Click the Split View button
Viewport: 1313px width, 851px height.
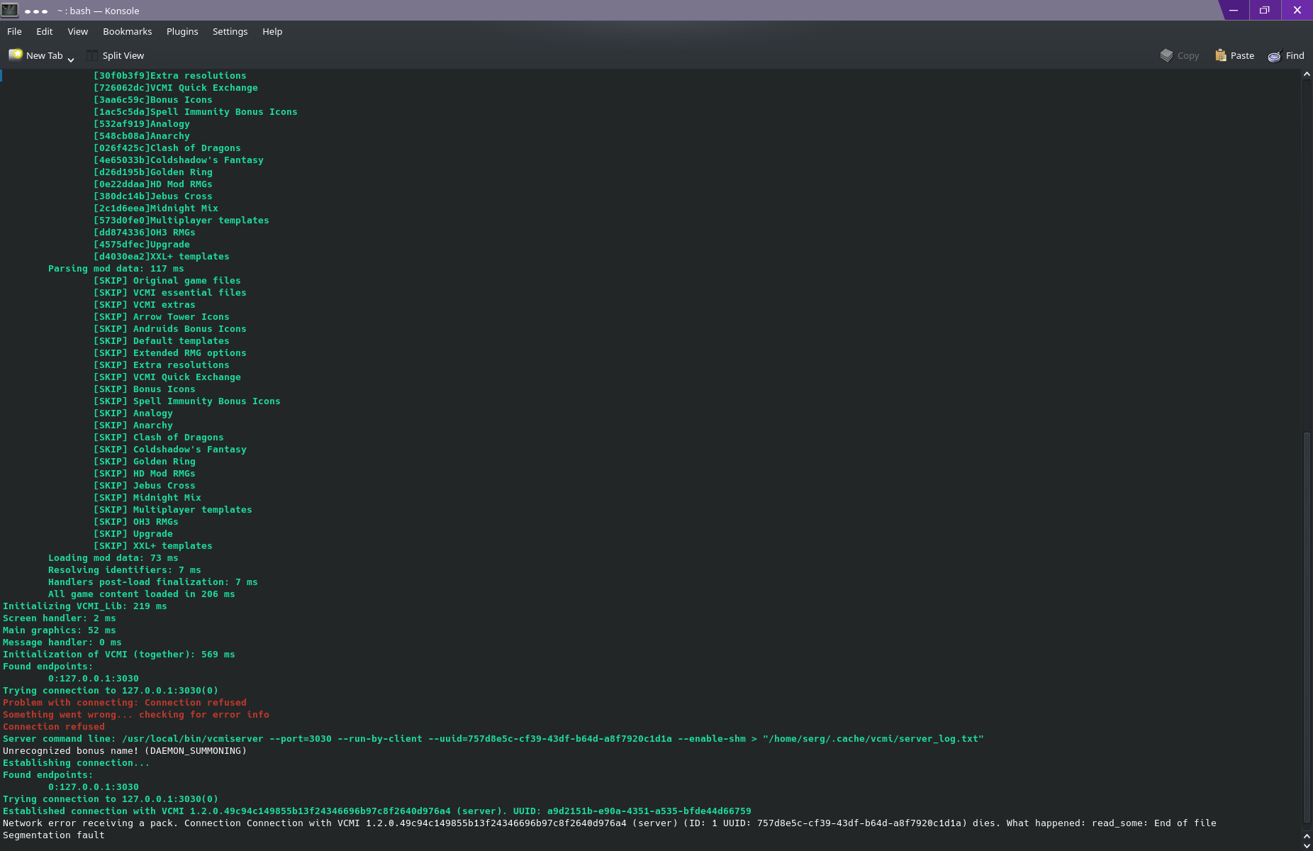click(116, 55)
